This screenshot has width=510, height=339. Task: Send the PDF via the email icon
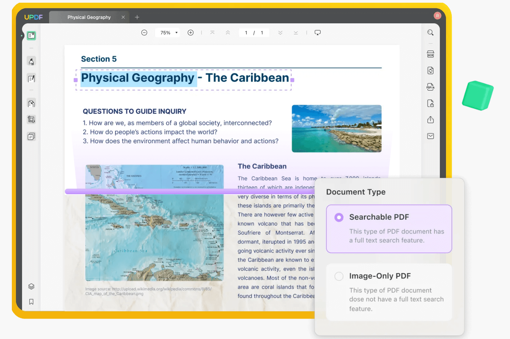point(430,136)
